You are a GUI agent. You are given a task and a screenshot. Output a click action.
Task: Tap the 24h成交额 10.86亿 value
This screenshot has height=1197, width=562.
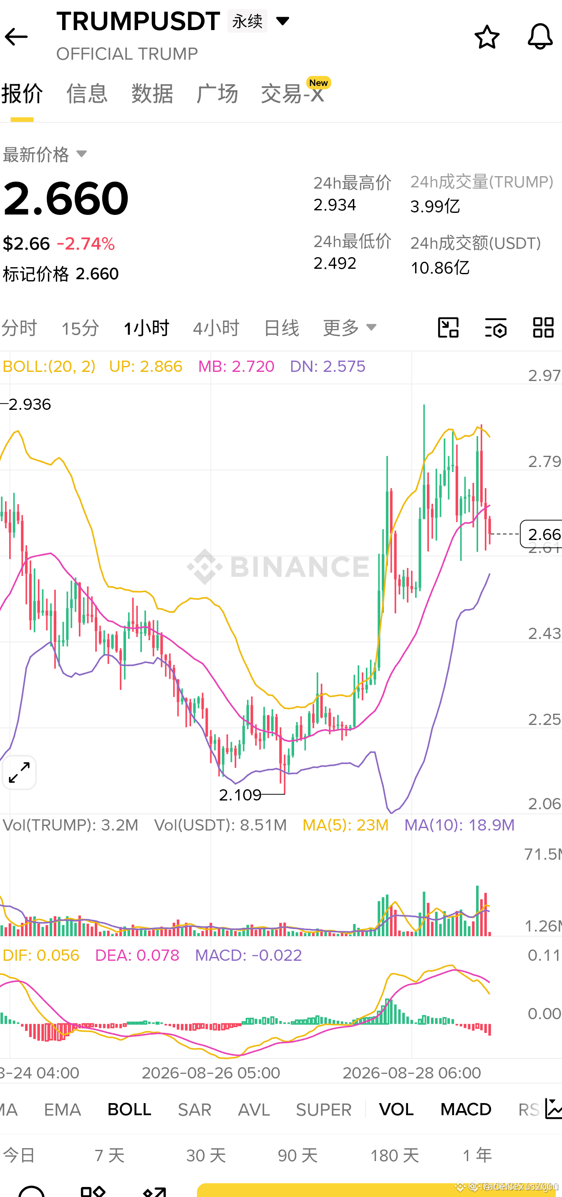440,268
